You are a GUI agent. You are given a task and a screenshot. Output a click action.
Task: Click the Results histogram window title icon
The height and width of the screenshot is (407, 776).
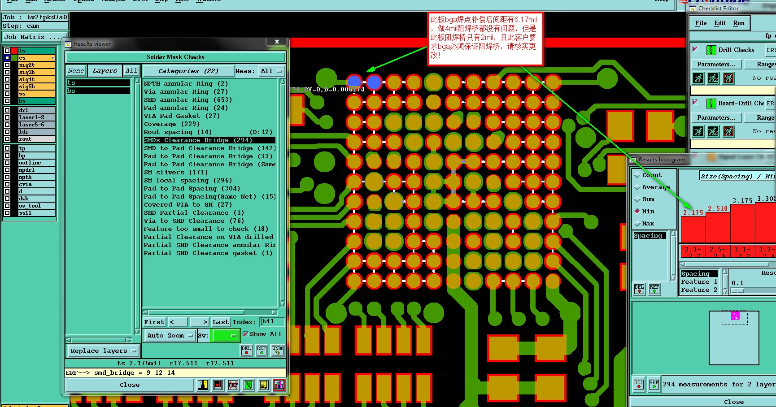pos(633,160)
